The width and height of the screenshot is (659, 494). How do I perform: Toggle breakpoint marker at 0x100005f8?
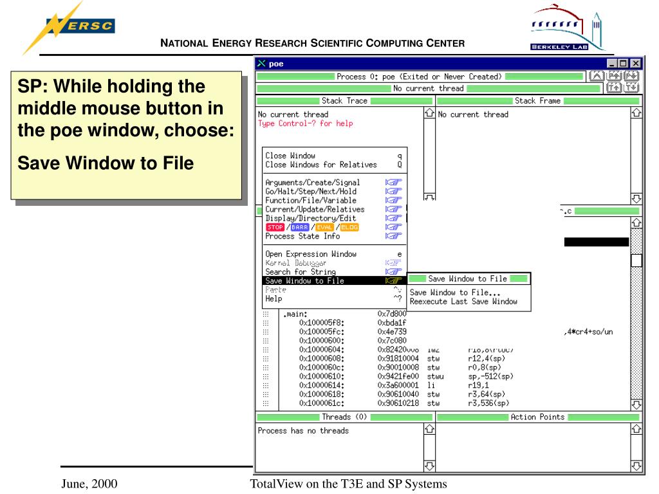pyautogui.click(x=266, y=323)
